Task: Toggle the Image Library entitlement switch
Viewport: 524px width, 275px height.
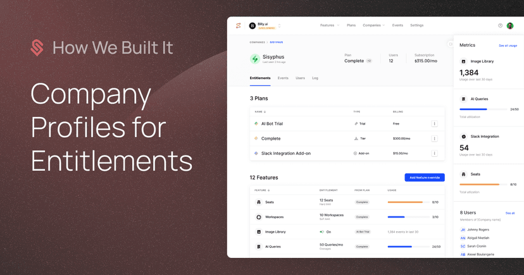Action: click(x=322, y=232)
